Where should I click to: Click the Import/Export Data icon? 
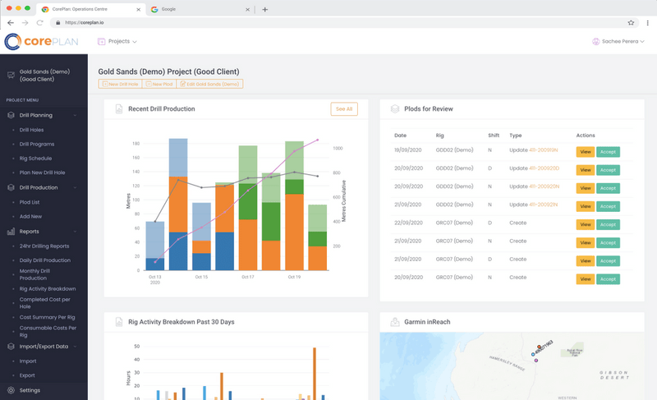click(x=11, y=347)
